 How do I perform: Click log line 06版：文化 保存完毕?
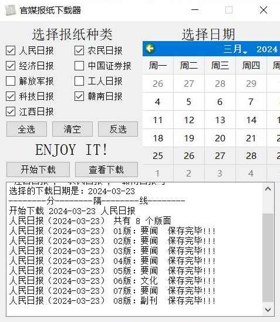(x=112, y=281)
